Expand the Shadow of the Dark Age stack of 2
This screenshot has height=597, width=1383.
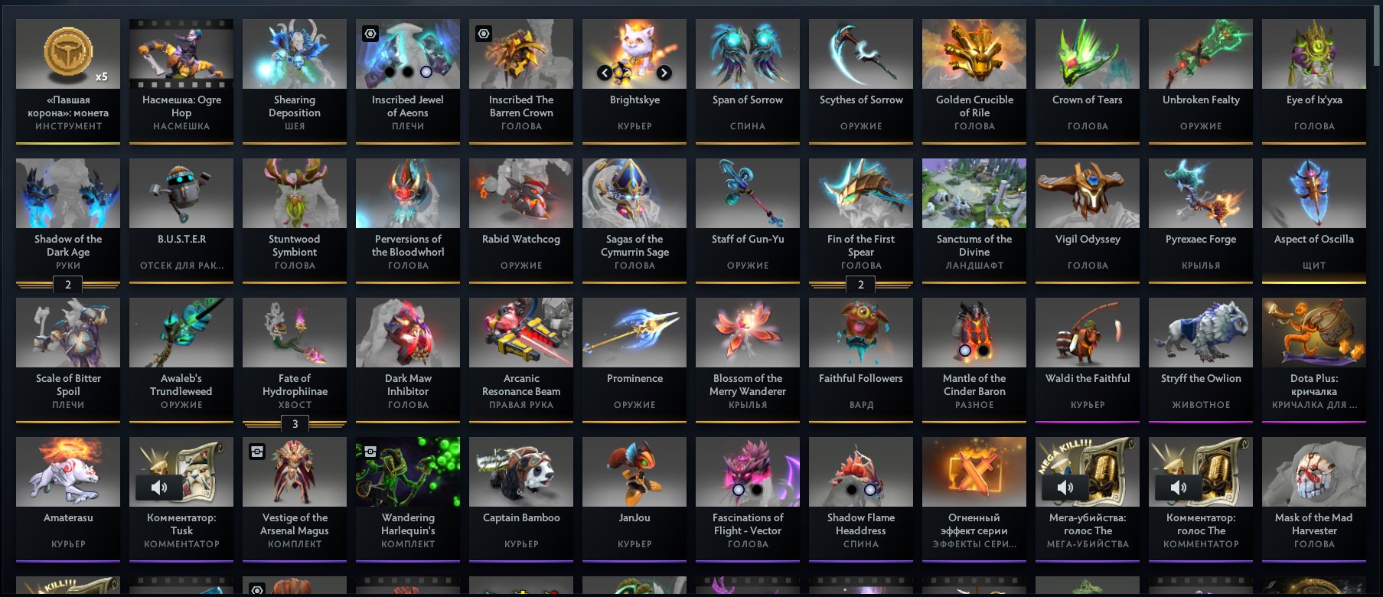point(68,284)
